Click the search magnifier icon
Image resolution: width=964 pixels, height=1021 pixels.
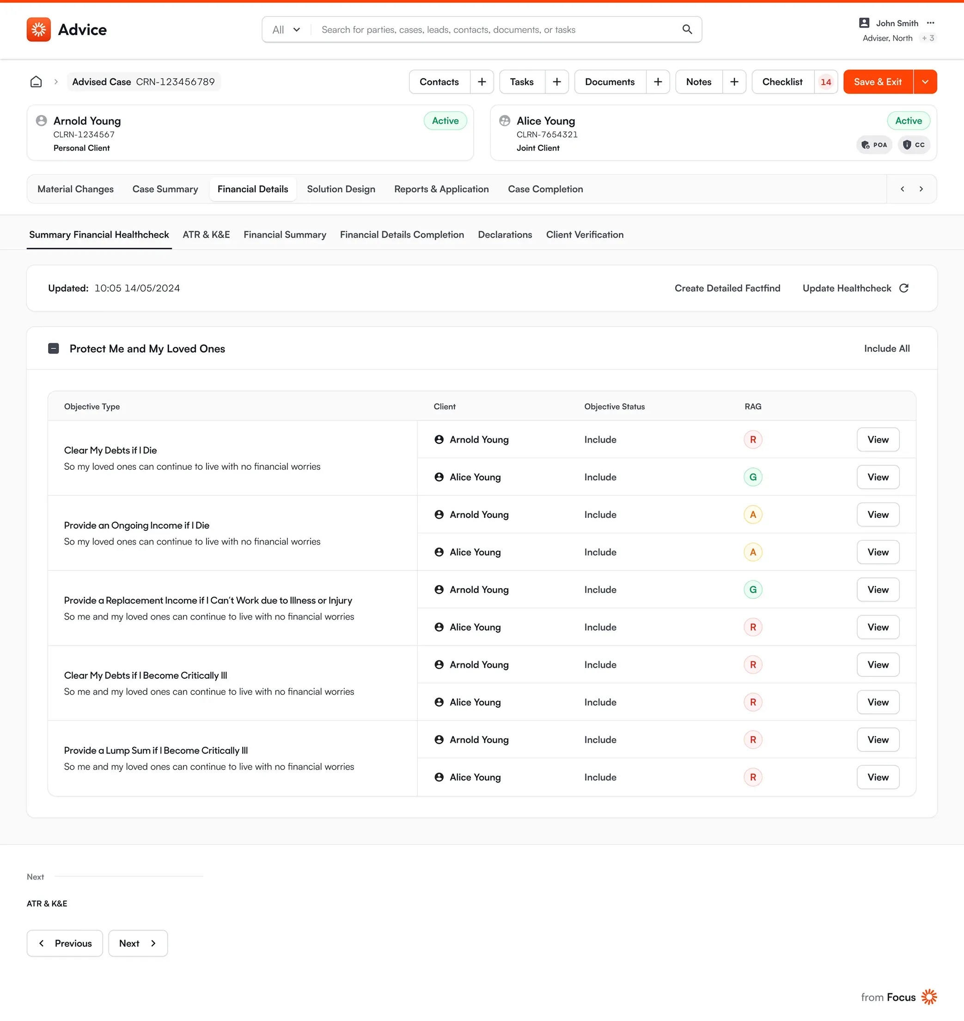pos(687,29)
